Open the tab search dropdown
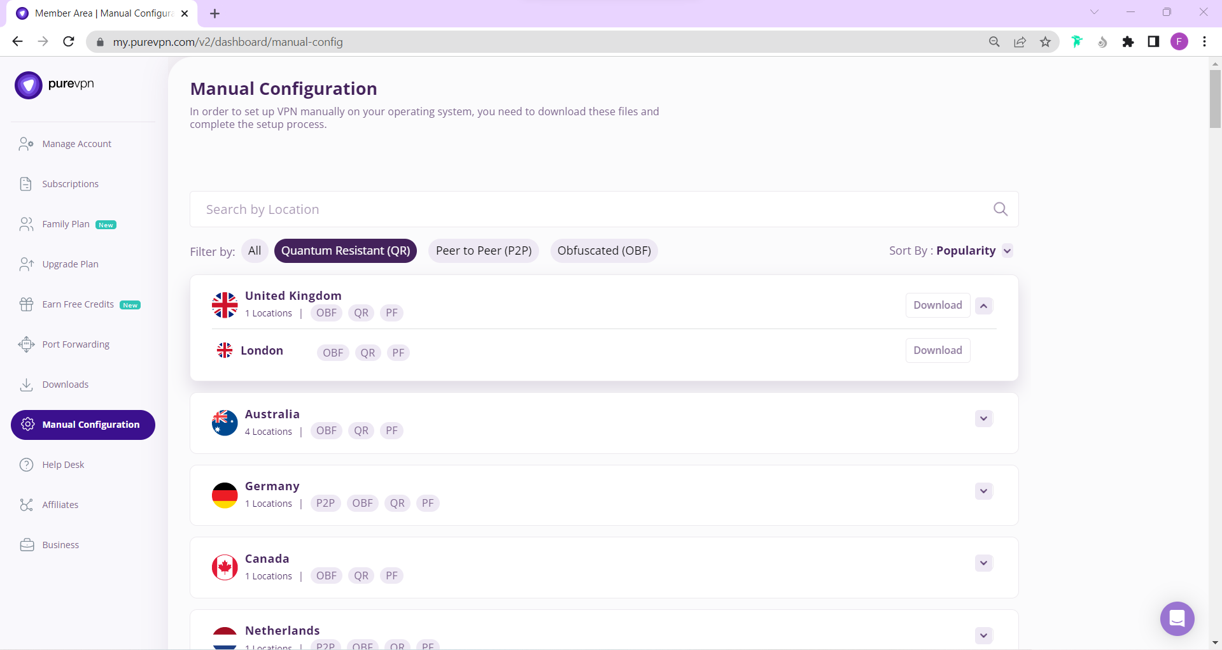 click(1094, 12)
